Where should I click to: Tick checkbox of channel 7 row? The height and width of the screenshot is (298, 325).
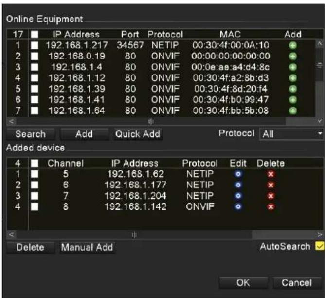[35, 196]
